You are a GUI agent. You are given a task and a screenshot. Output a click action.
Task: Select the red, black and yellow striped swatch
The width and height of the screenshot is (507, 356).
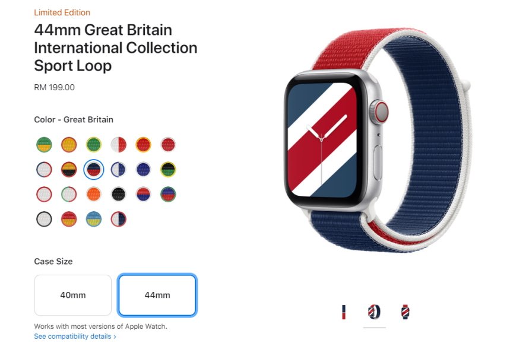pyautogui.click(x=69, y=170)
